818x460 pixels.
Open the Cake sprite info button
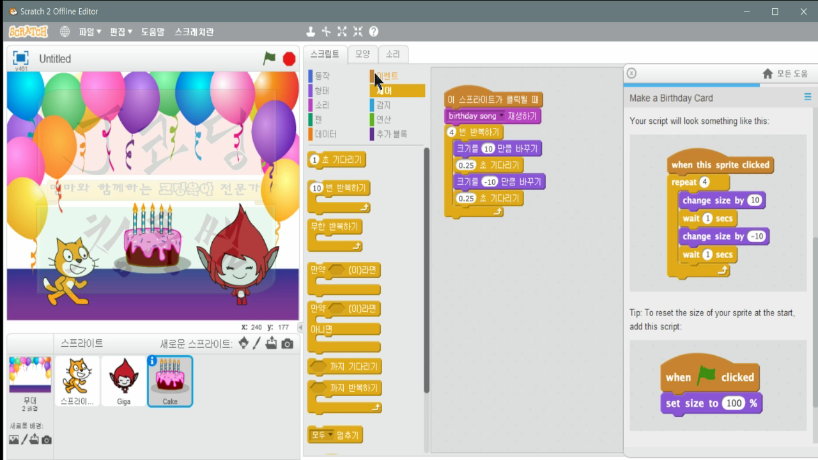[152, 360]
